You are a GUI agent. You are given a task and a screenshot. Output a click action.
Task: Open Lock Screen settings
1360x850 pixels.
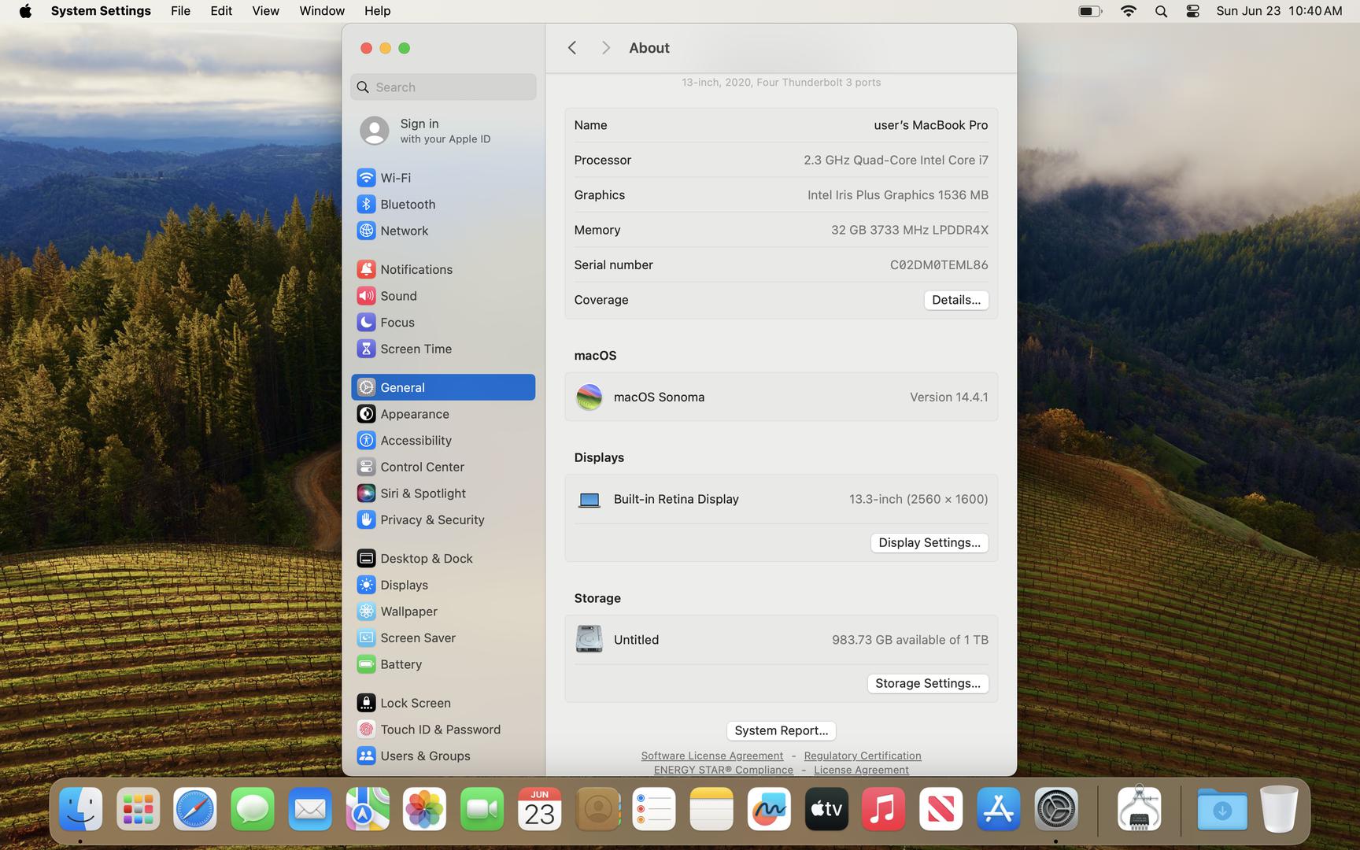[443, 703]
